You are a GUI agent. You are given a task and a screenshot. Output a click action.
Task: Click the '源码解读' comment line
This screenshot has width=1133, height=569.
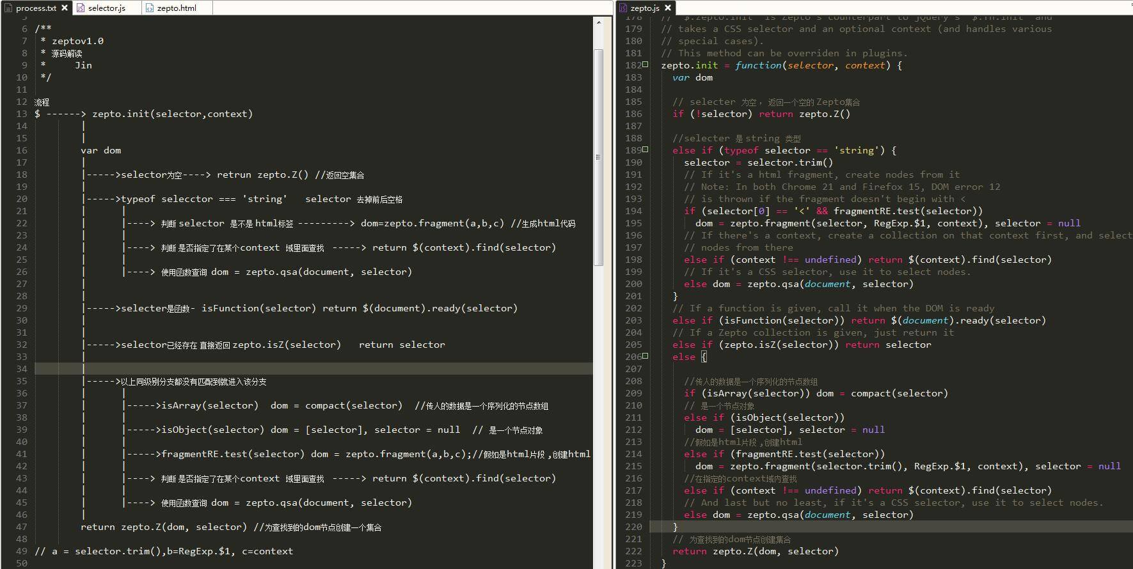[67, 53]
